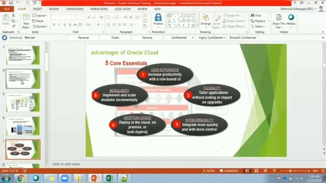Click the Help question mark icon
Screen dimensions: 326x183
tap(294, 3)
